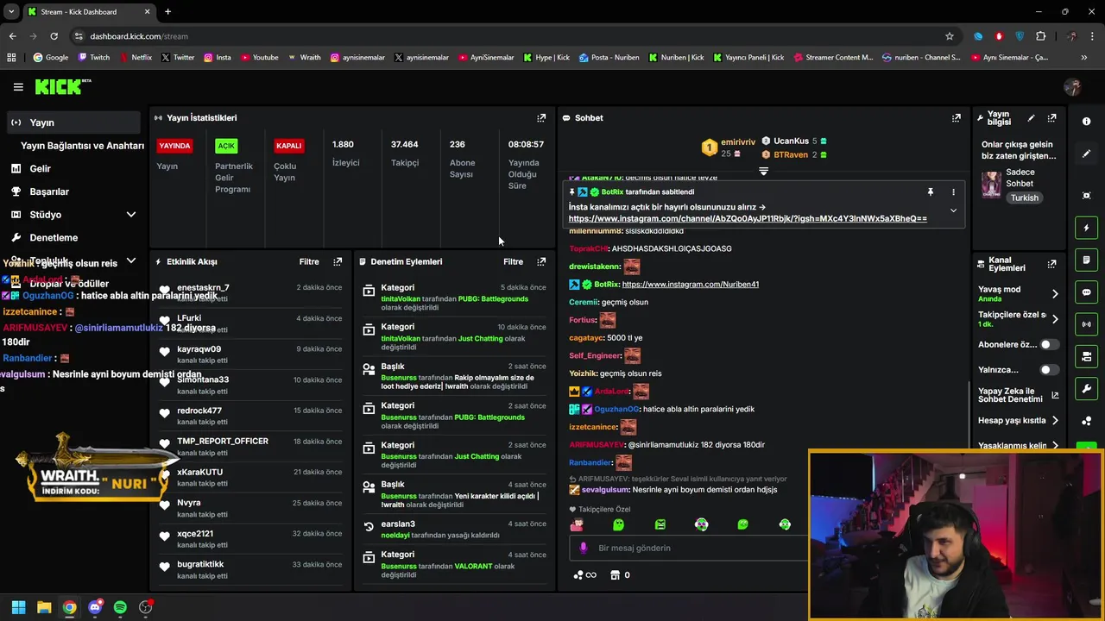Pop out the Yayın İstatistikleri panel

(x=541, y=118)
